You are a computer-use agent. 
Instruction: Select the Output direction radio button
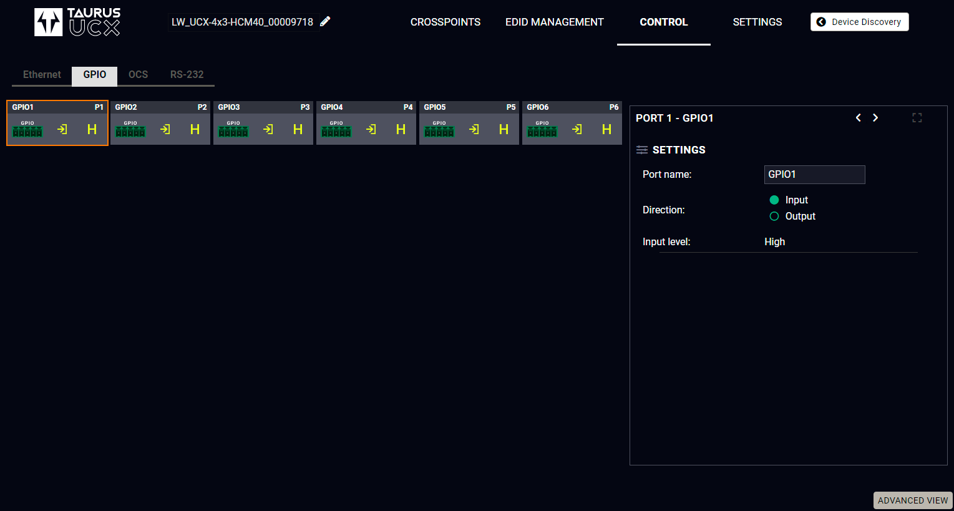point(774,217)
